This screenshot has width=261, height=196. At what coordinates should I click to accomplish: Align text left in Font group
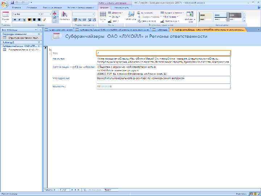tap(30, 20)
